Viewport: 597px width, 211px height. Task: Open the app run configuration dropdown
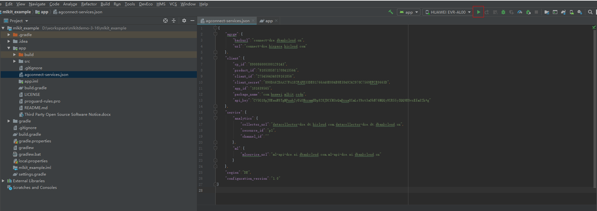409,12
